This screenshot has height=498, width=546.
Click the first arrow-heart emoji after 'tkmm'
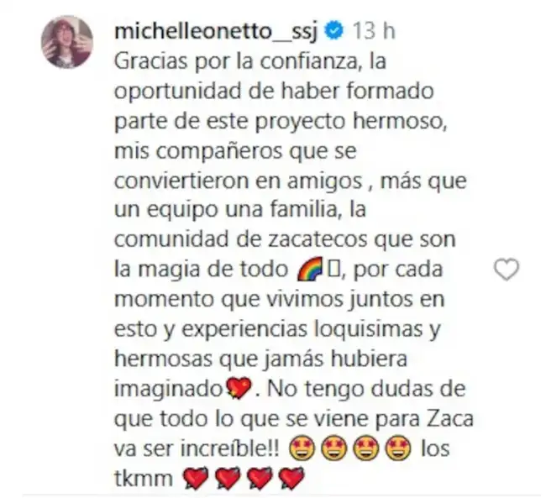pos(196,478)
